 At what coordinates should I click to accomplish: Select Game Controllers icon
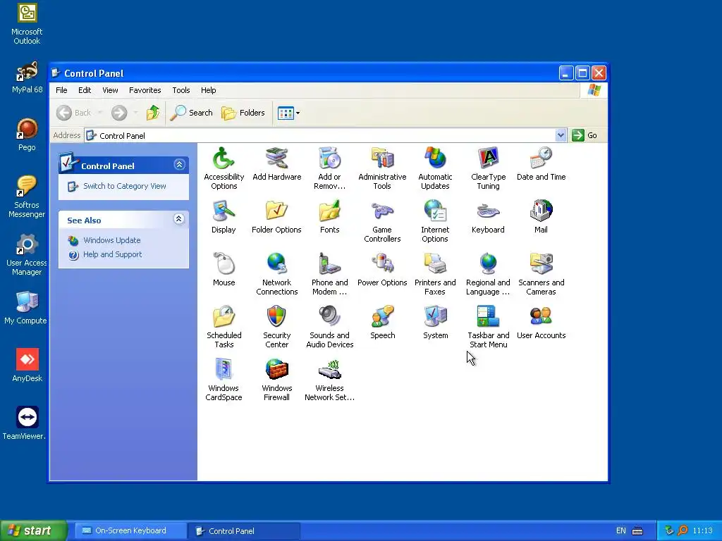[382, 220]
